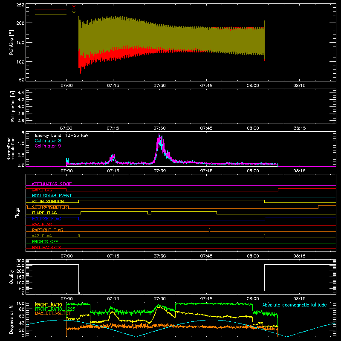This screenshot has width=341, height=341.
Task: Click the 'Energy band: 12-25 keV' label
Action: pos(62,136)
